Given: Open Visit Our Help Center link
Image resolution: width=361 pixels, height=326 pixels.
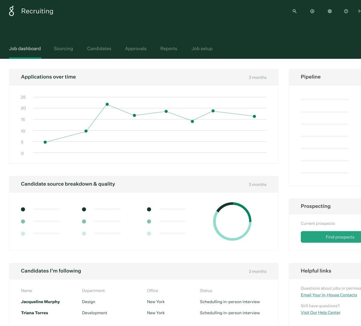Looking at the screenshot, I should (x=320, y=312).
